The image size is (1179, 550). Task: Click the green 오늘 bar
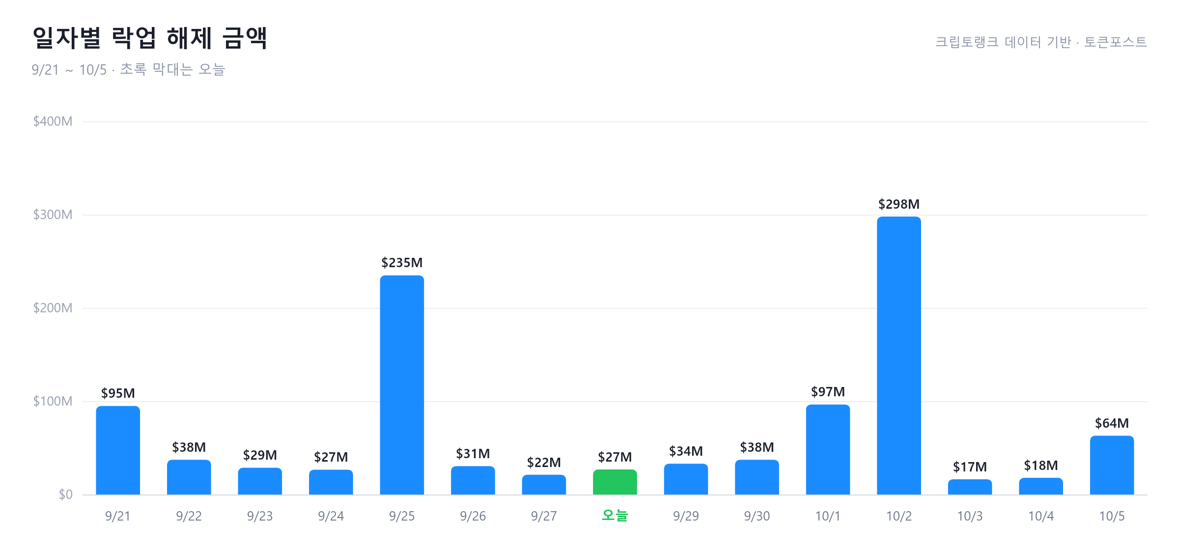[615, 482]
